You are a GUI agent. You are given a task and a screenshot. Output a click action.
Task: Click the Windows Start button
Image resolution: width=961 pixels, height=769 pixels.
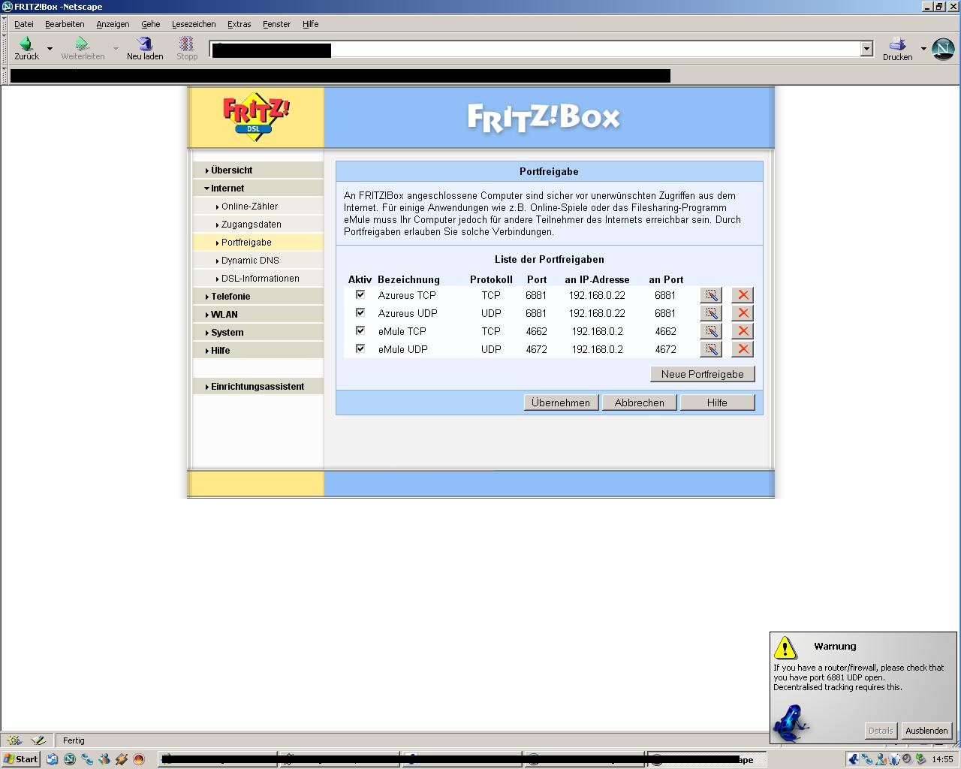[x=21, y=759]
